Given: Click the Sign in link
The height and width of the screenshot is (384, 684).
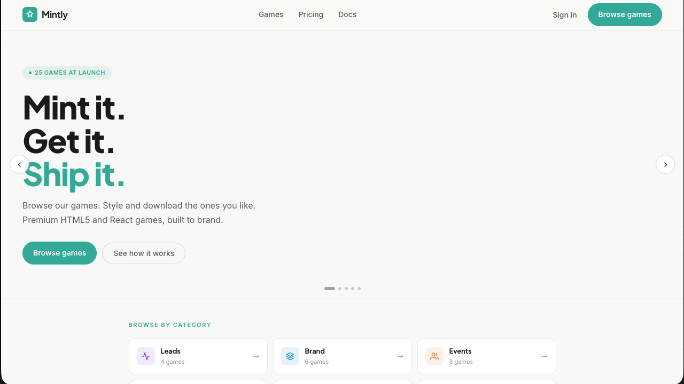Looking at the screenshot, I should click(565, 15).
